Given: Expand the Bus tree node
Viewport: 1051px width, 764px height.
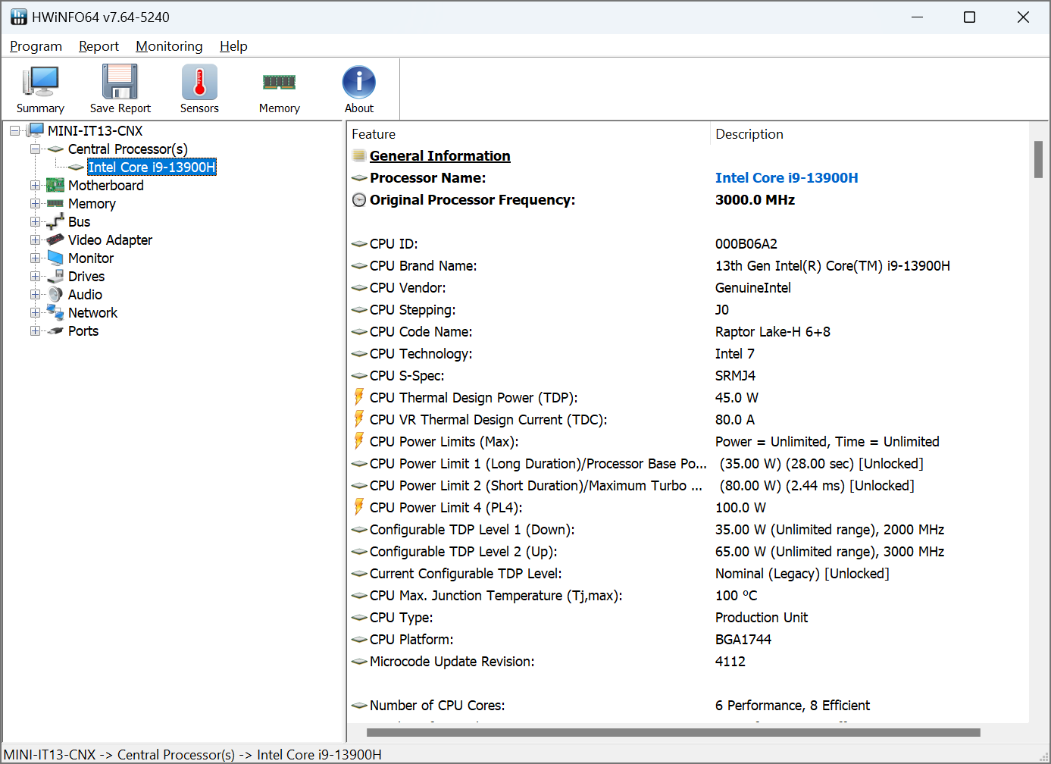Looking at the screenshot, I should 35,221.
